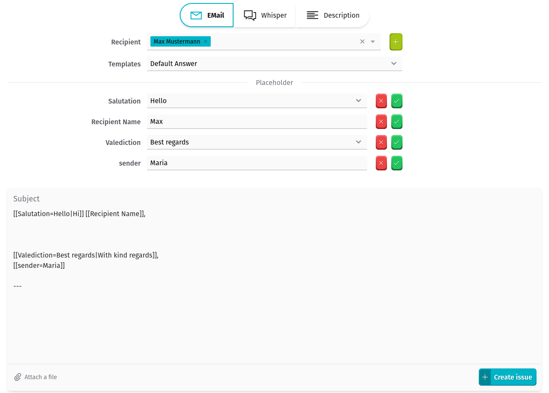The image size is (549, 393).
Task: Select the Description tab
Action: point(333,16)
